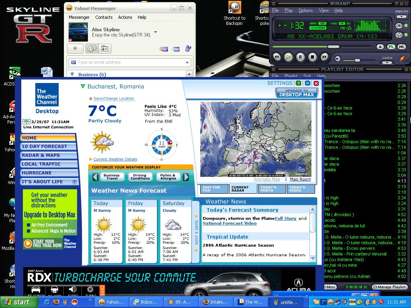Click the Winamp volume slider
The image size is (411, 308).
tap(357, 60)
